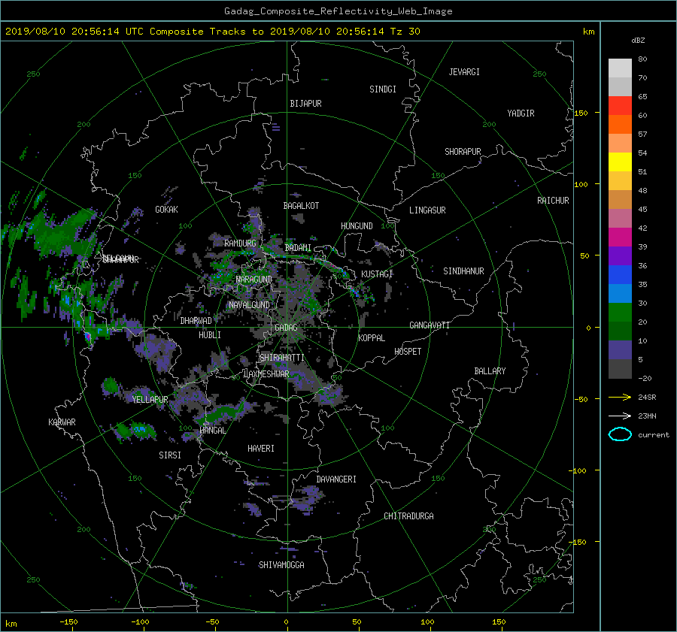Click the GANGAVATI city label

[x=430, y=325]
